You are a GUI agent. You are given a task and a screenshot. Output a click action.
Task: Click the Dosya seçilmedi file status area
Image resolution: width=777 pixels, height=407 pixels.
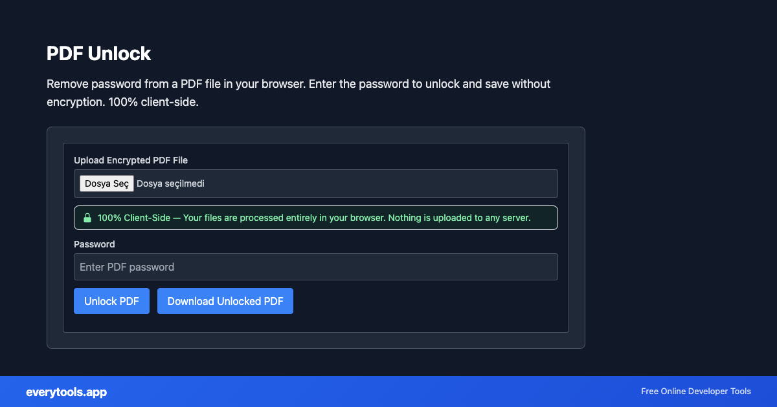click(170, 183)
